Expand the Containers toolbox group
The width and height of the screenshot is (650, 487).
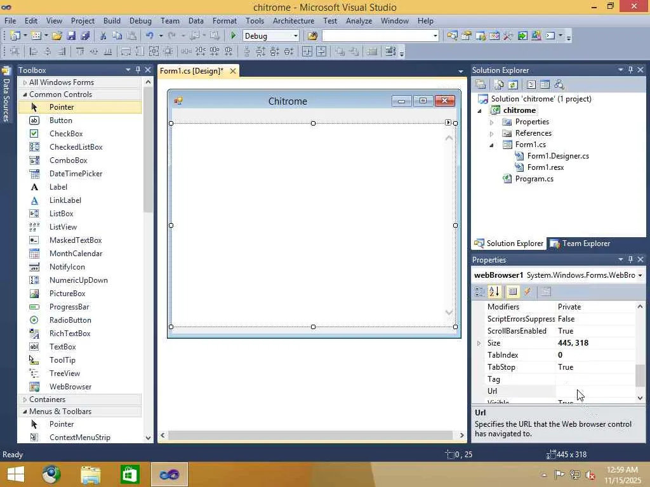coord(25,399)
